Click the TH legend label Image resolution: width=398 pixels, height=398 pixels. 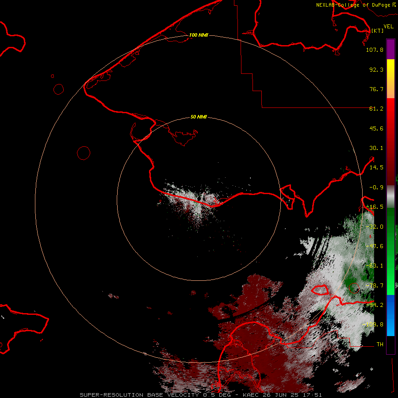(380, 344)
